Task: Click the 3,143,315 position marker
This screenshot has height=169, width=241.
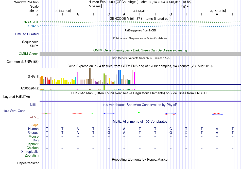Action: pyautogui.click(x=217, y=11)
